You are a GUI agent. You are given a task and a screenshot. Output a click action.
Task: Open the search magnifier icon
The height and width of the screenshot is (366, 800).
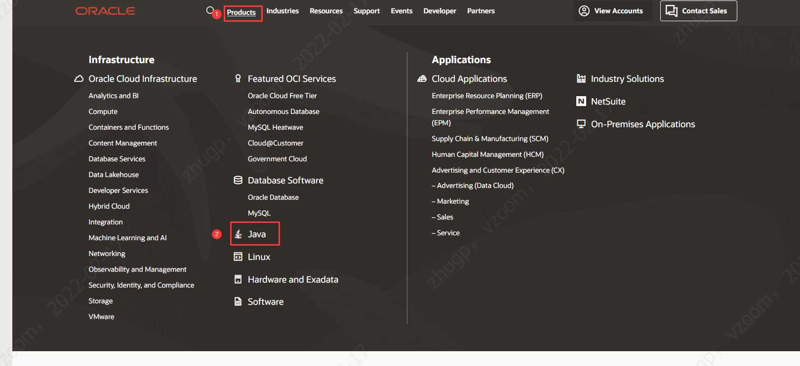coord(210,10)
